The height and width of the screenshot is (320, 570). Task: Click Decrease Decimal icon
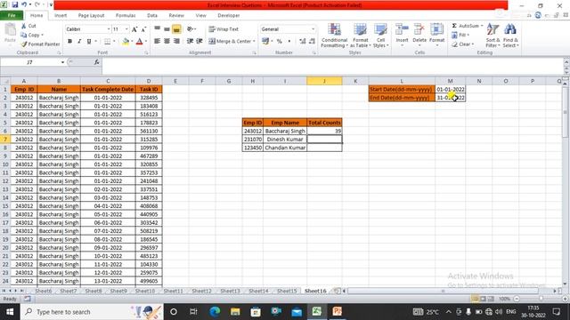(x=312, y=42)
